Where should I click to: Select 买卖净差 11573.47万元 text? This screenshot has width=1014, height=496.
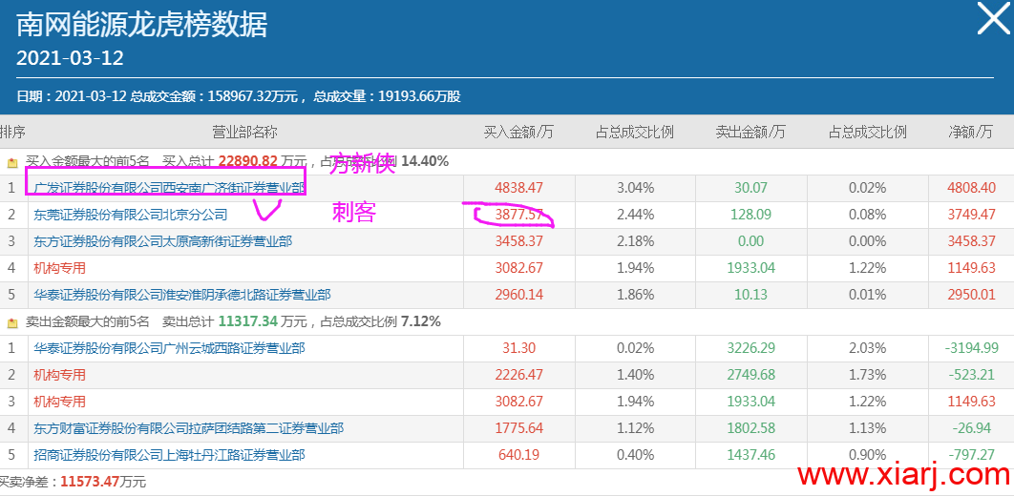tap(73, 482)
